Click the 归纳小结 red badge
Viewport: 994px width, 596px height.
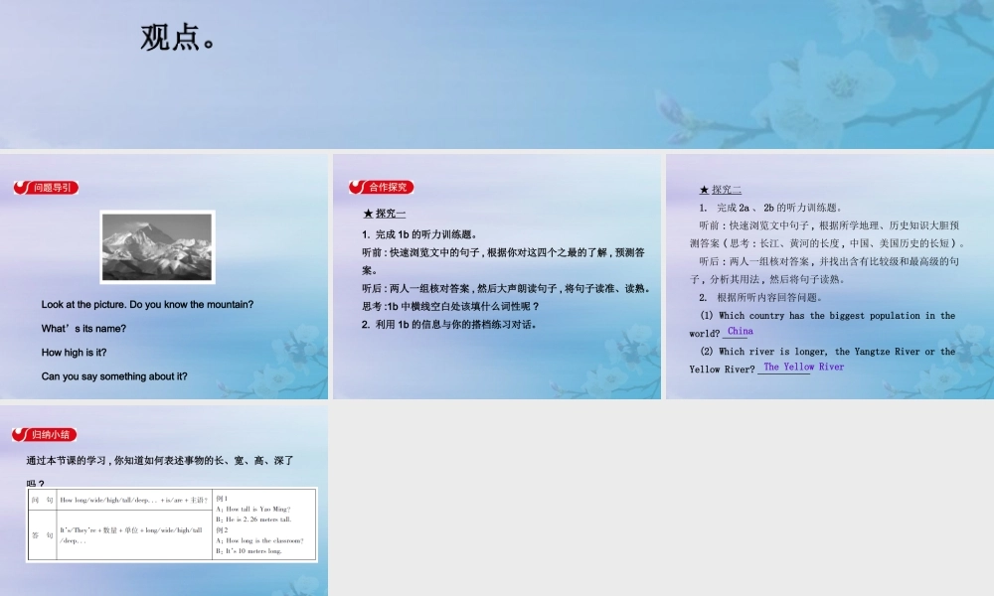coord(45,434)
